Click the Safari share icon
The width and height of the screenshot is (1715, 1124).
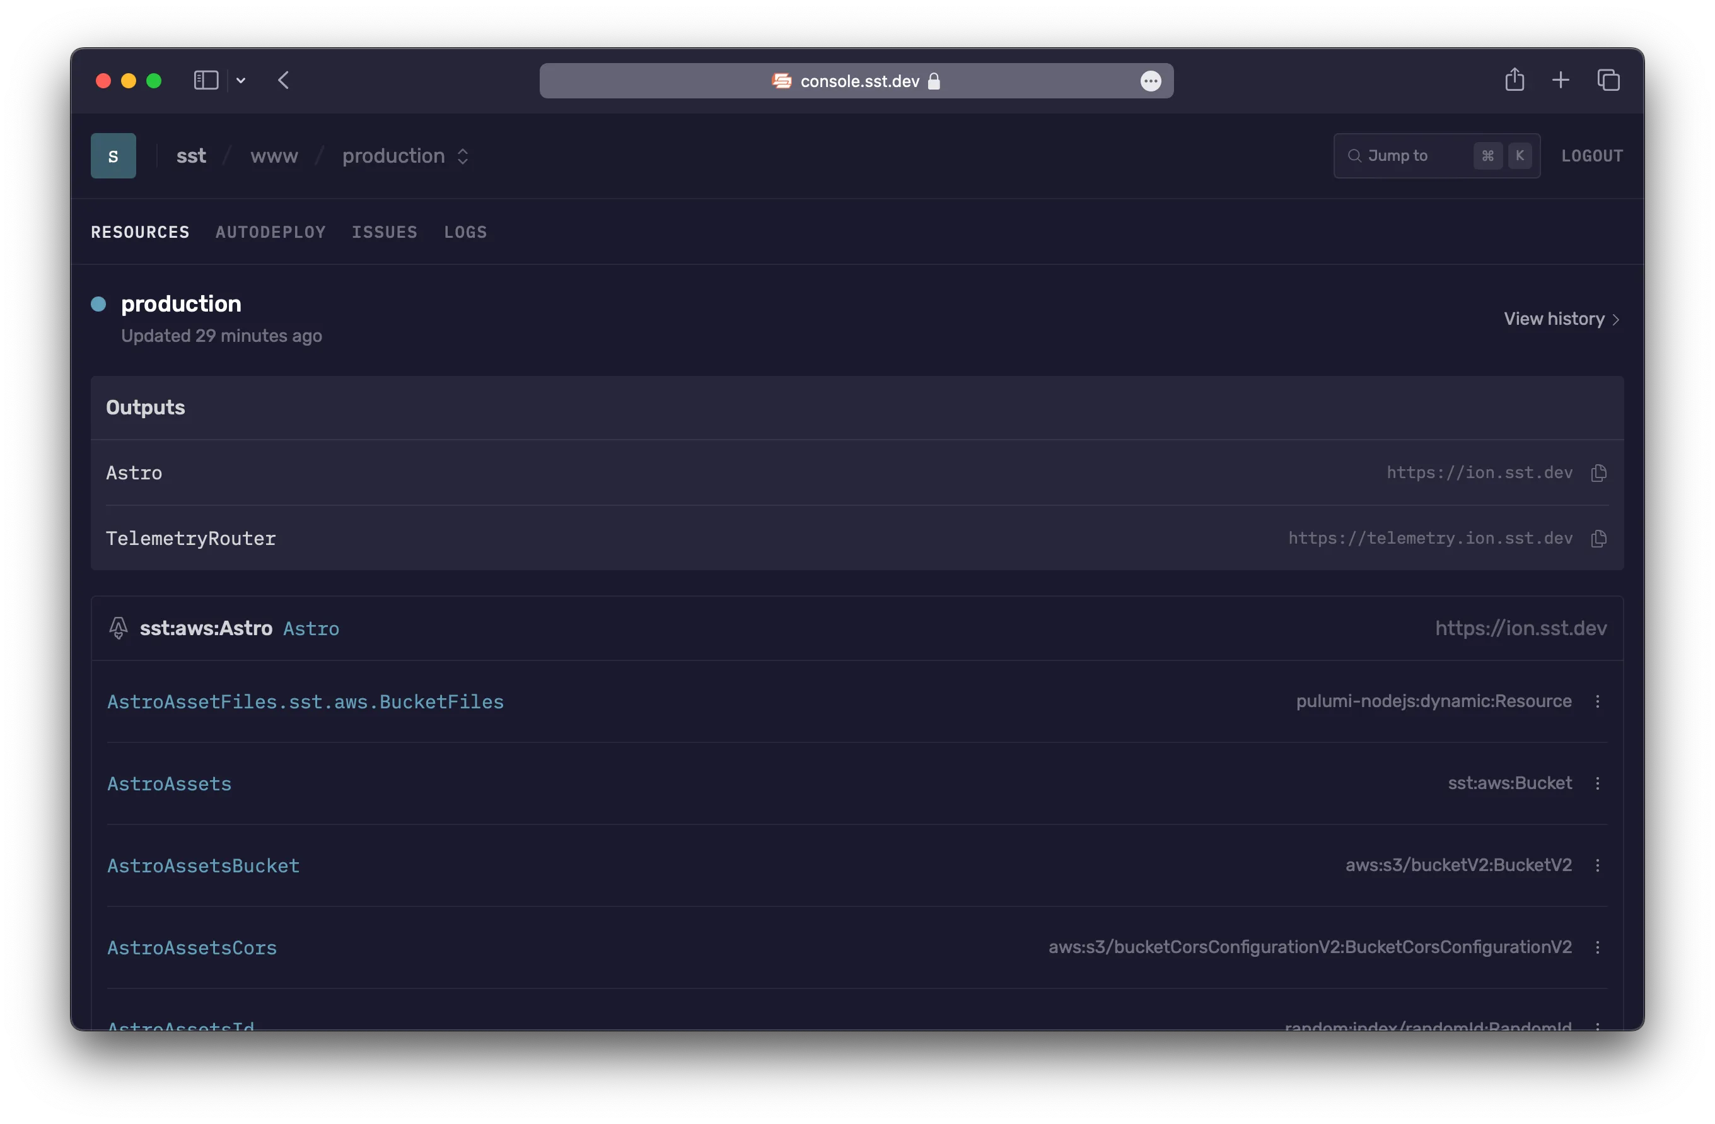point(1514,80)
